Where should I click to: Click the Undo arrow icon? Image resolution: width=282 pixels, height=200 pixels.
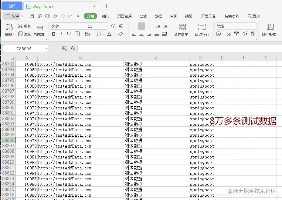63,16
